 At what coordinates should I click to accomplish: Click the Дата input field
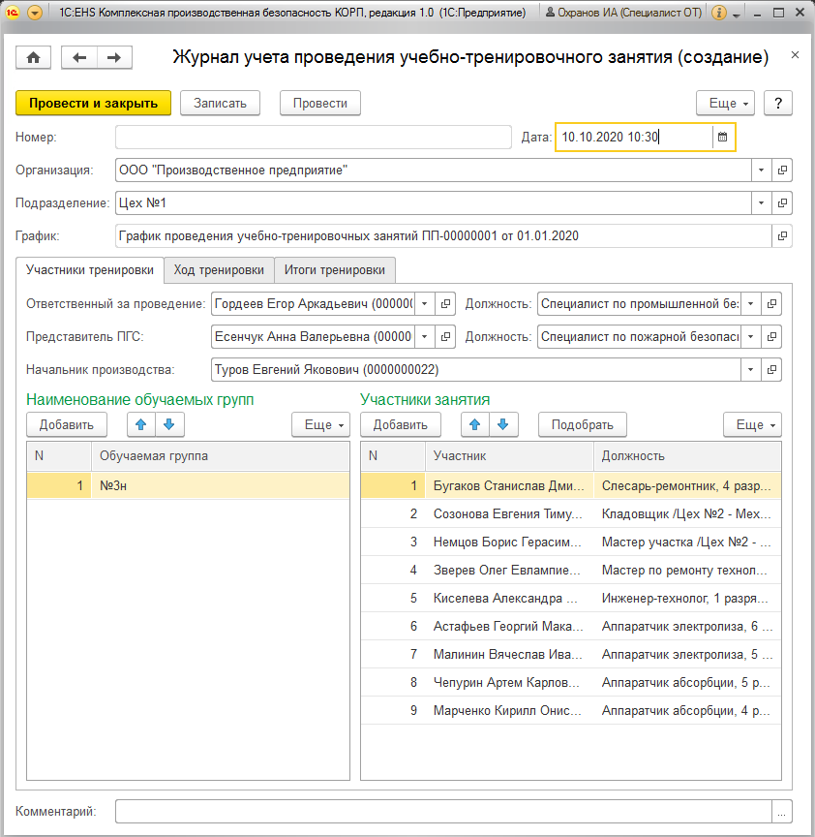click(634, 138)
